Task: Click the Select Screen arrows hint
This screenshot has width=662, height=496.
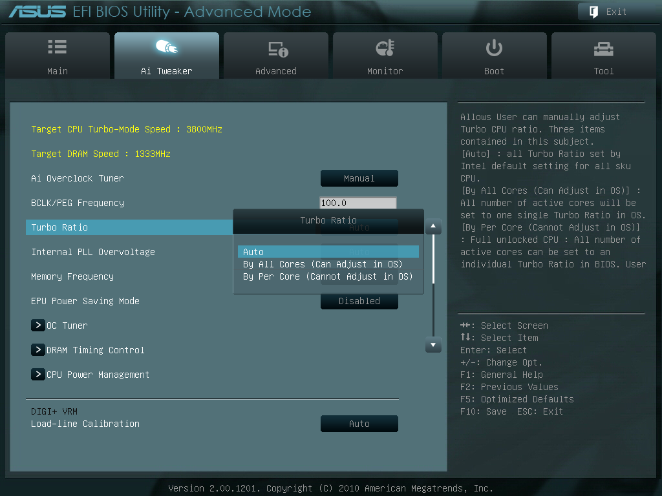Action: point(504,325)
